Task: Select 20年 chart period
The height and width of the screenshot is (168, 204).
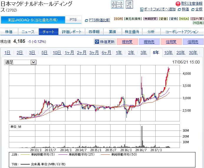Action: click(x=181, y=53)
